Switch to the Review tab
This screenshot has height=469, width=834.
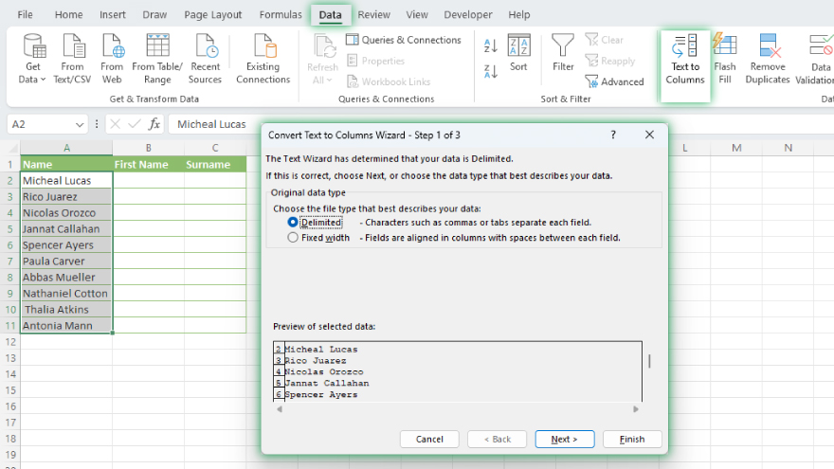point(374,15)
